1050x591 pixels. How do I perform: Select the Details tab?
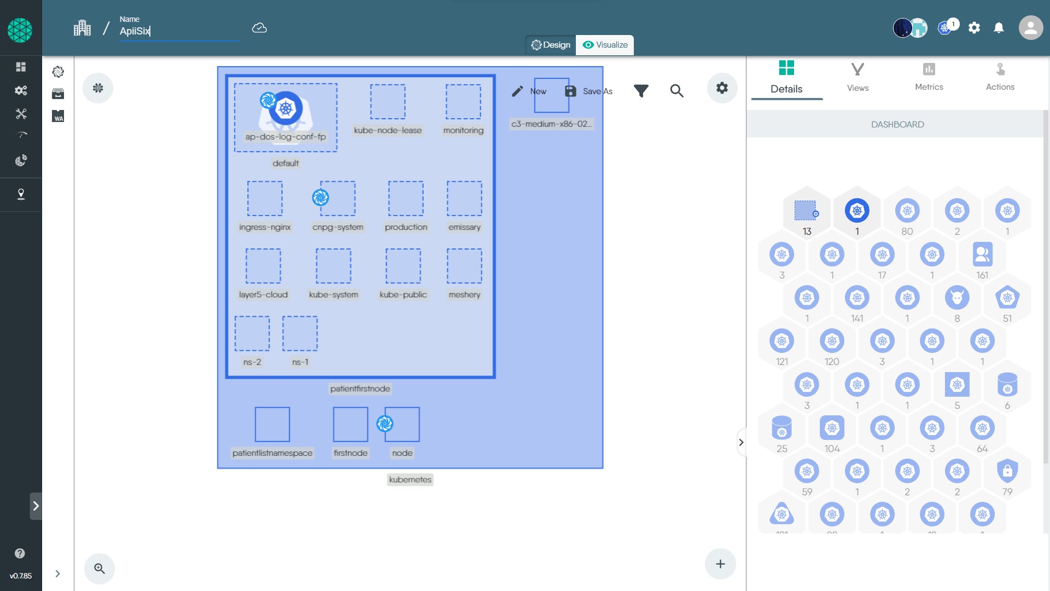[x=786, y=78]
